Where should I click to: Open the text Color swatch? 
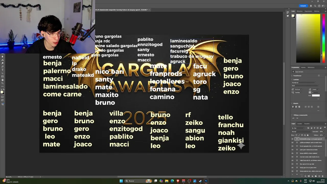tap(316, 95)
